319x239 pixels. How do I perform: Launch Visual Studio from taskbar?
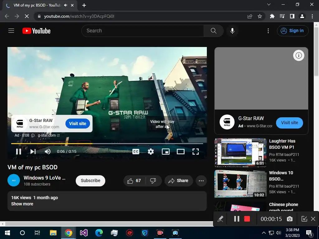[x=83, y=233]
